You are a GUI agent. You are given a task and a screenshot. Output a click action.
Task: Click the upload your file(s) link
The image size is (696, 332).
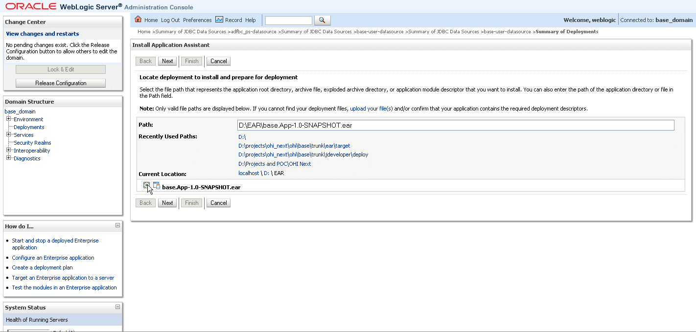click(371, 109)
